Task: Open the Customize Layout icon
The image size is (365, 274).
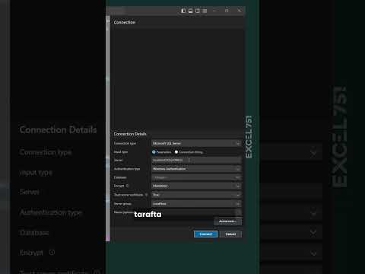Action: point(205,11)
